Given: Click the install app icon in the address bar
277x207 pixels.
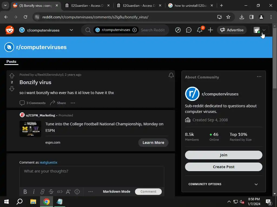Looking at the screenshot, I should (x=219, y=17).
